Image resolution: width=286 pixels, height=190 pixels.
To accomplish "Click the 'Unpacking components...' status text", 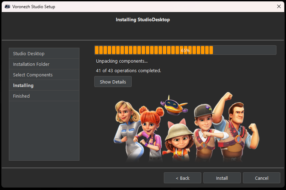I will click(122, 61).
